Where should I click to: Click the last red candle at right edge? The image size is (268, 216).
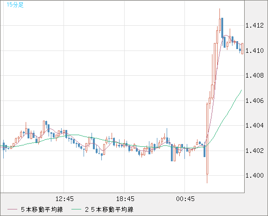(242, 49)
